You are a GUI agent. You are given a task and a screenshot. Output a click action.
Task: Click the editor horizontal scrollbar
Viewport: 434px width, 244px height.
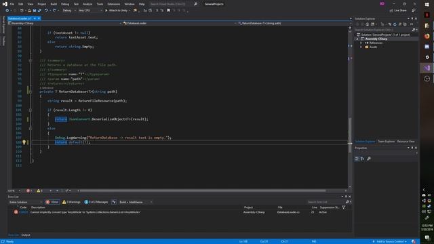point(203,190)
